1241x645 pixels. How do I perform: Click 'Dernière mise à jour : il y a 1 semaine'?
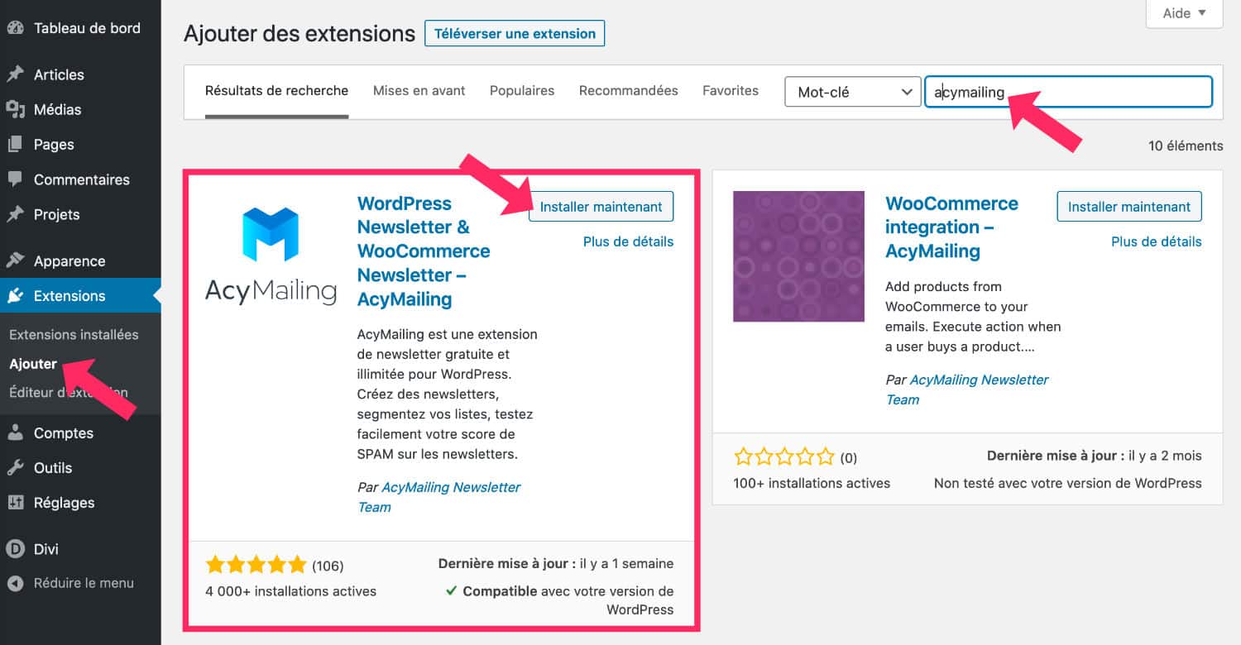pos(556,563)
